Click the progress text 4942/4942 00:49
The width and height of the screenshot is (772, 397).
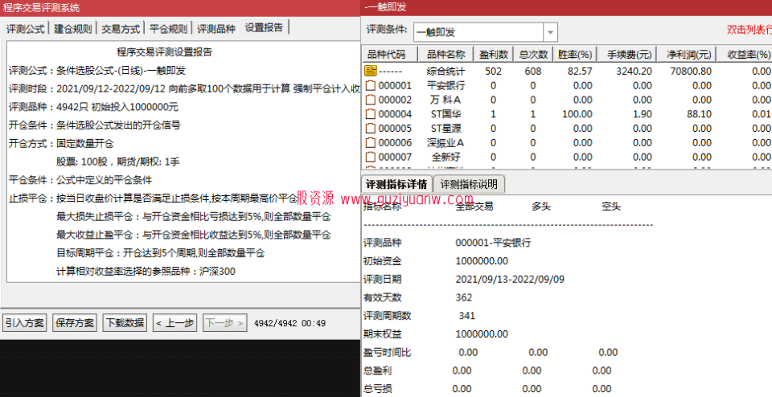[289, 323]
